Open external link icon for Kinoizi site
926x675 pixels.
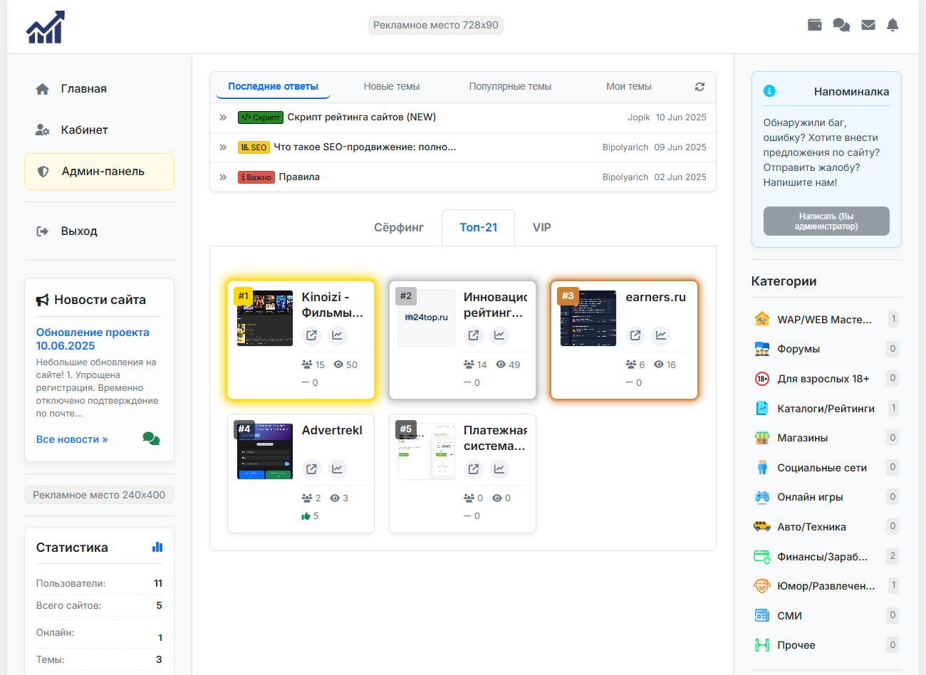point(311,335)
